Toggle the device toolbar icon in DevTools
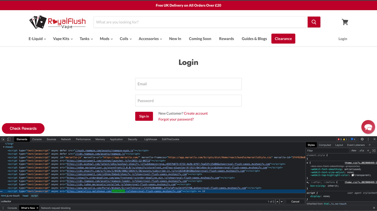The image size is (377, 211). point(9,139)
